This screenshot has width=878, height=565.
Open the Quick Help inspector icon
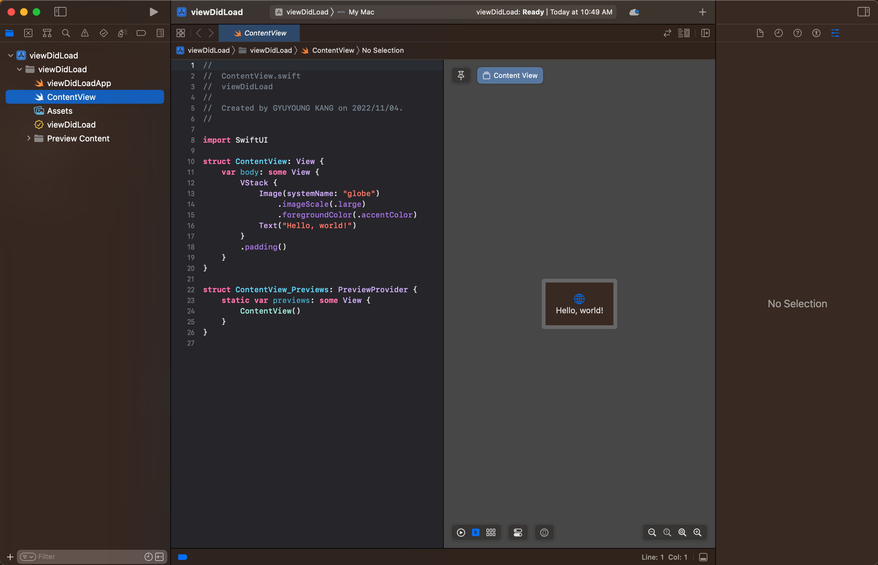(x=797, y=33)
